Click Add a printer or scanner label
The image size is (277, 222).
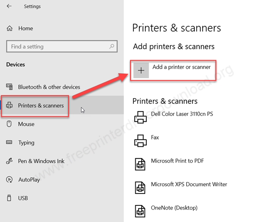tap(181, 67)
